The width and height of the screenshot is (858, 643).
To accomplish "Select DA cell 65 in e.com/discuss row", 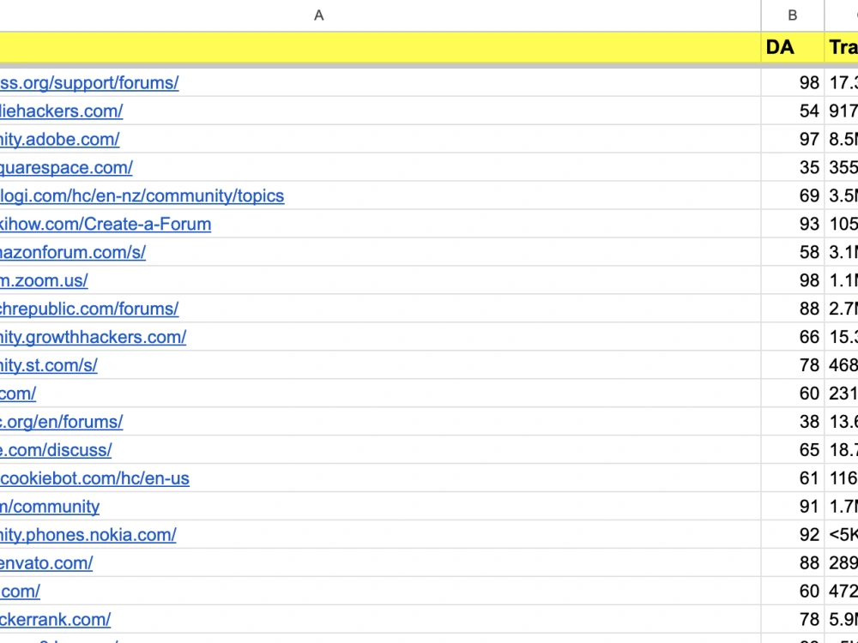I will click(x=792, y=450).
